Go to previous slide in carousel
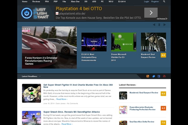The width and height of the screenshot is (188, 125). tap(154, 25)
